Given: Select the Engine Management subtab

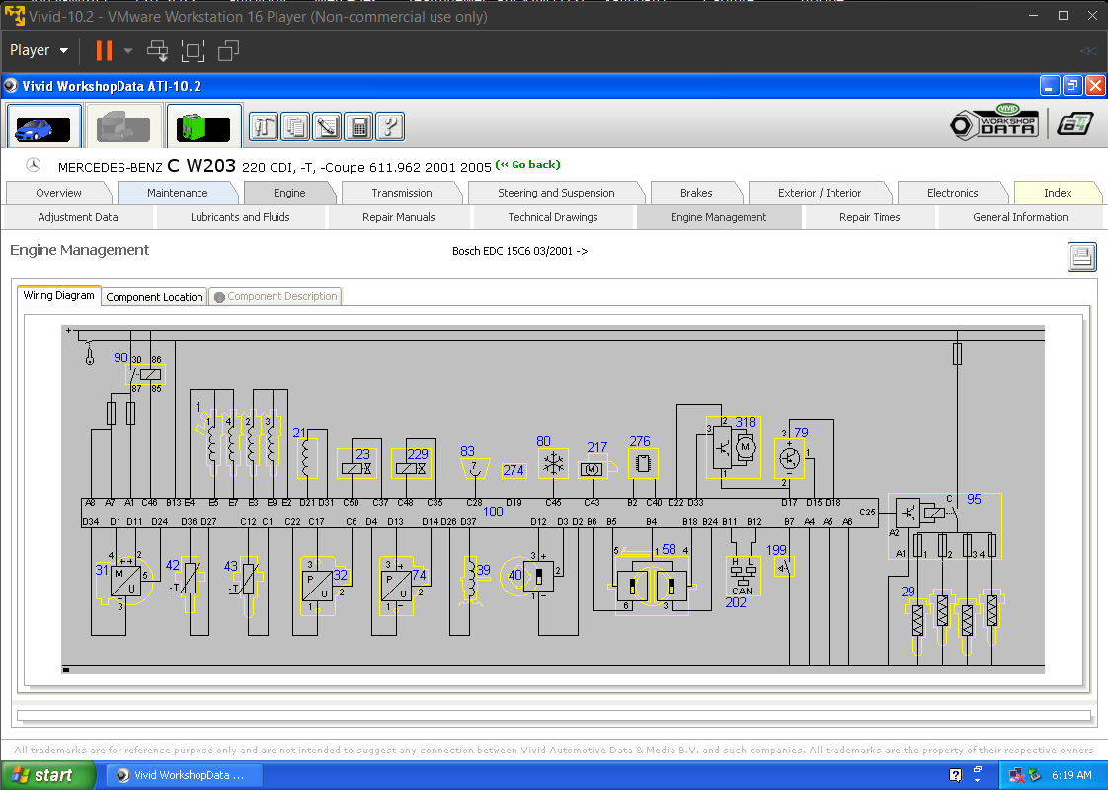Looking at the screenshot, I should [x=718, y=217].
